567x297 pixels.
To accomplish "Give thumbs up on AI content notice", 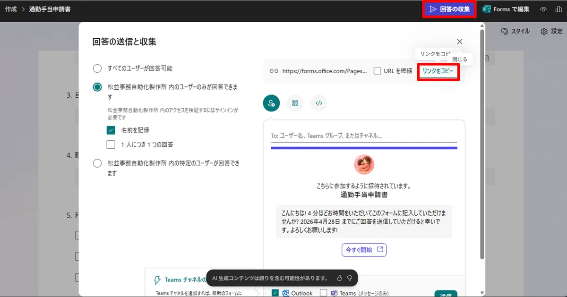I will point(339,278).
